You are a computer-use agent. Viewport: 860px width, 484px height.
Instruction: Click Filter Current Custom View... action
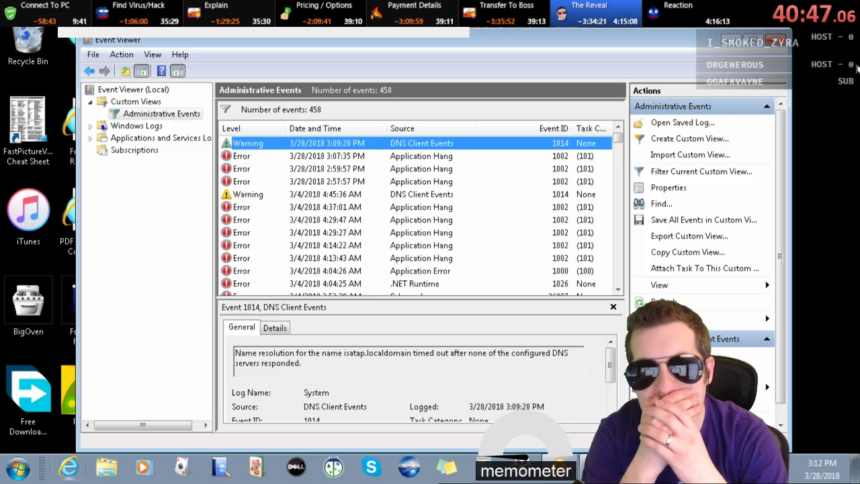[x=701, y=171]
